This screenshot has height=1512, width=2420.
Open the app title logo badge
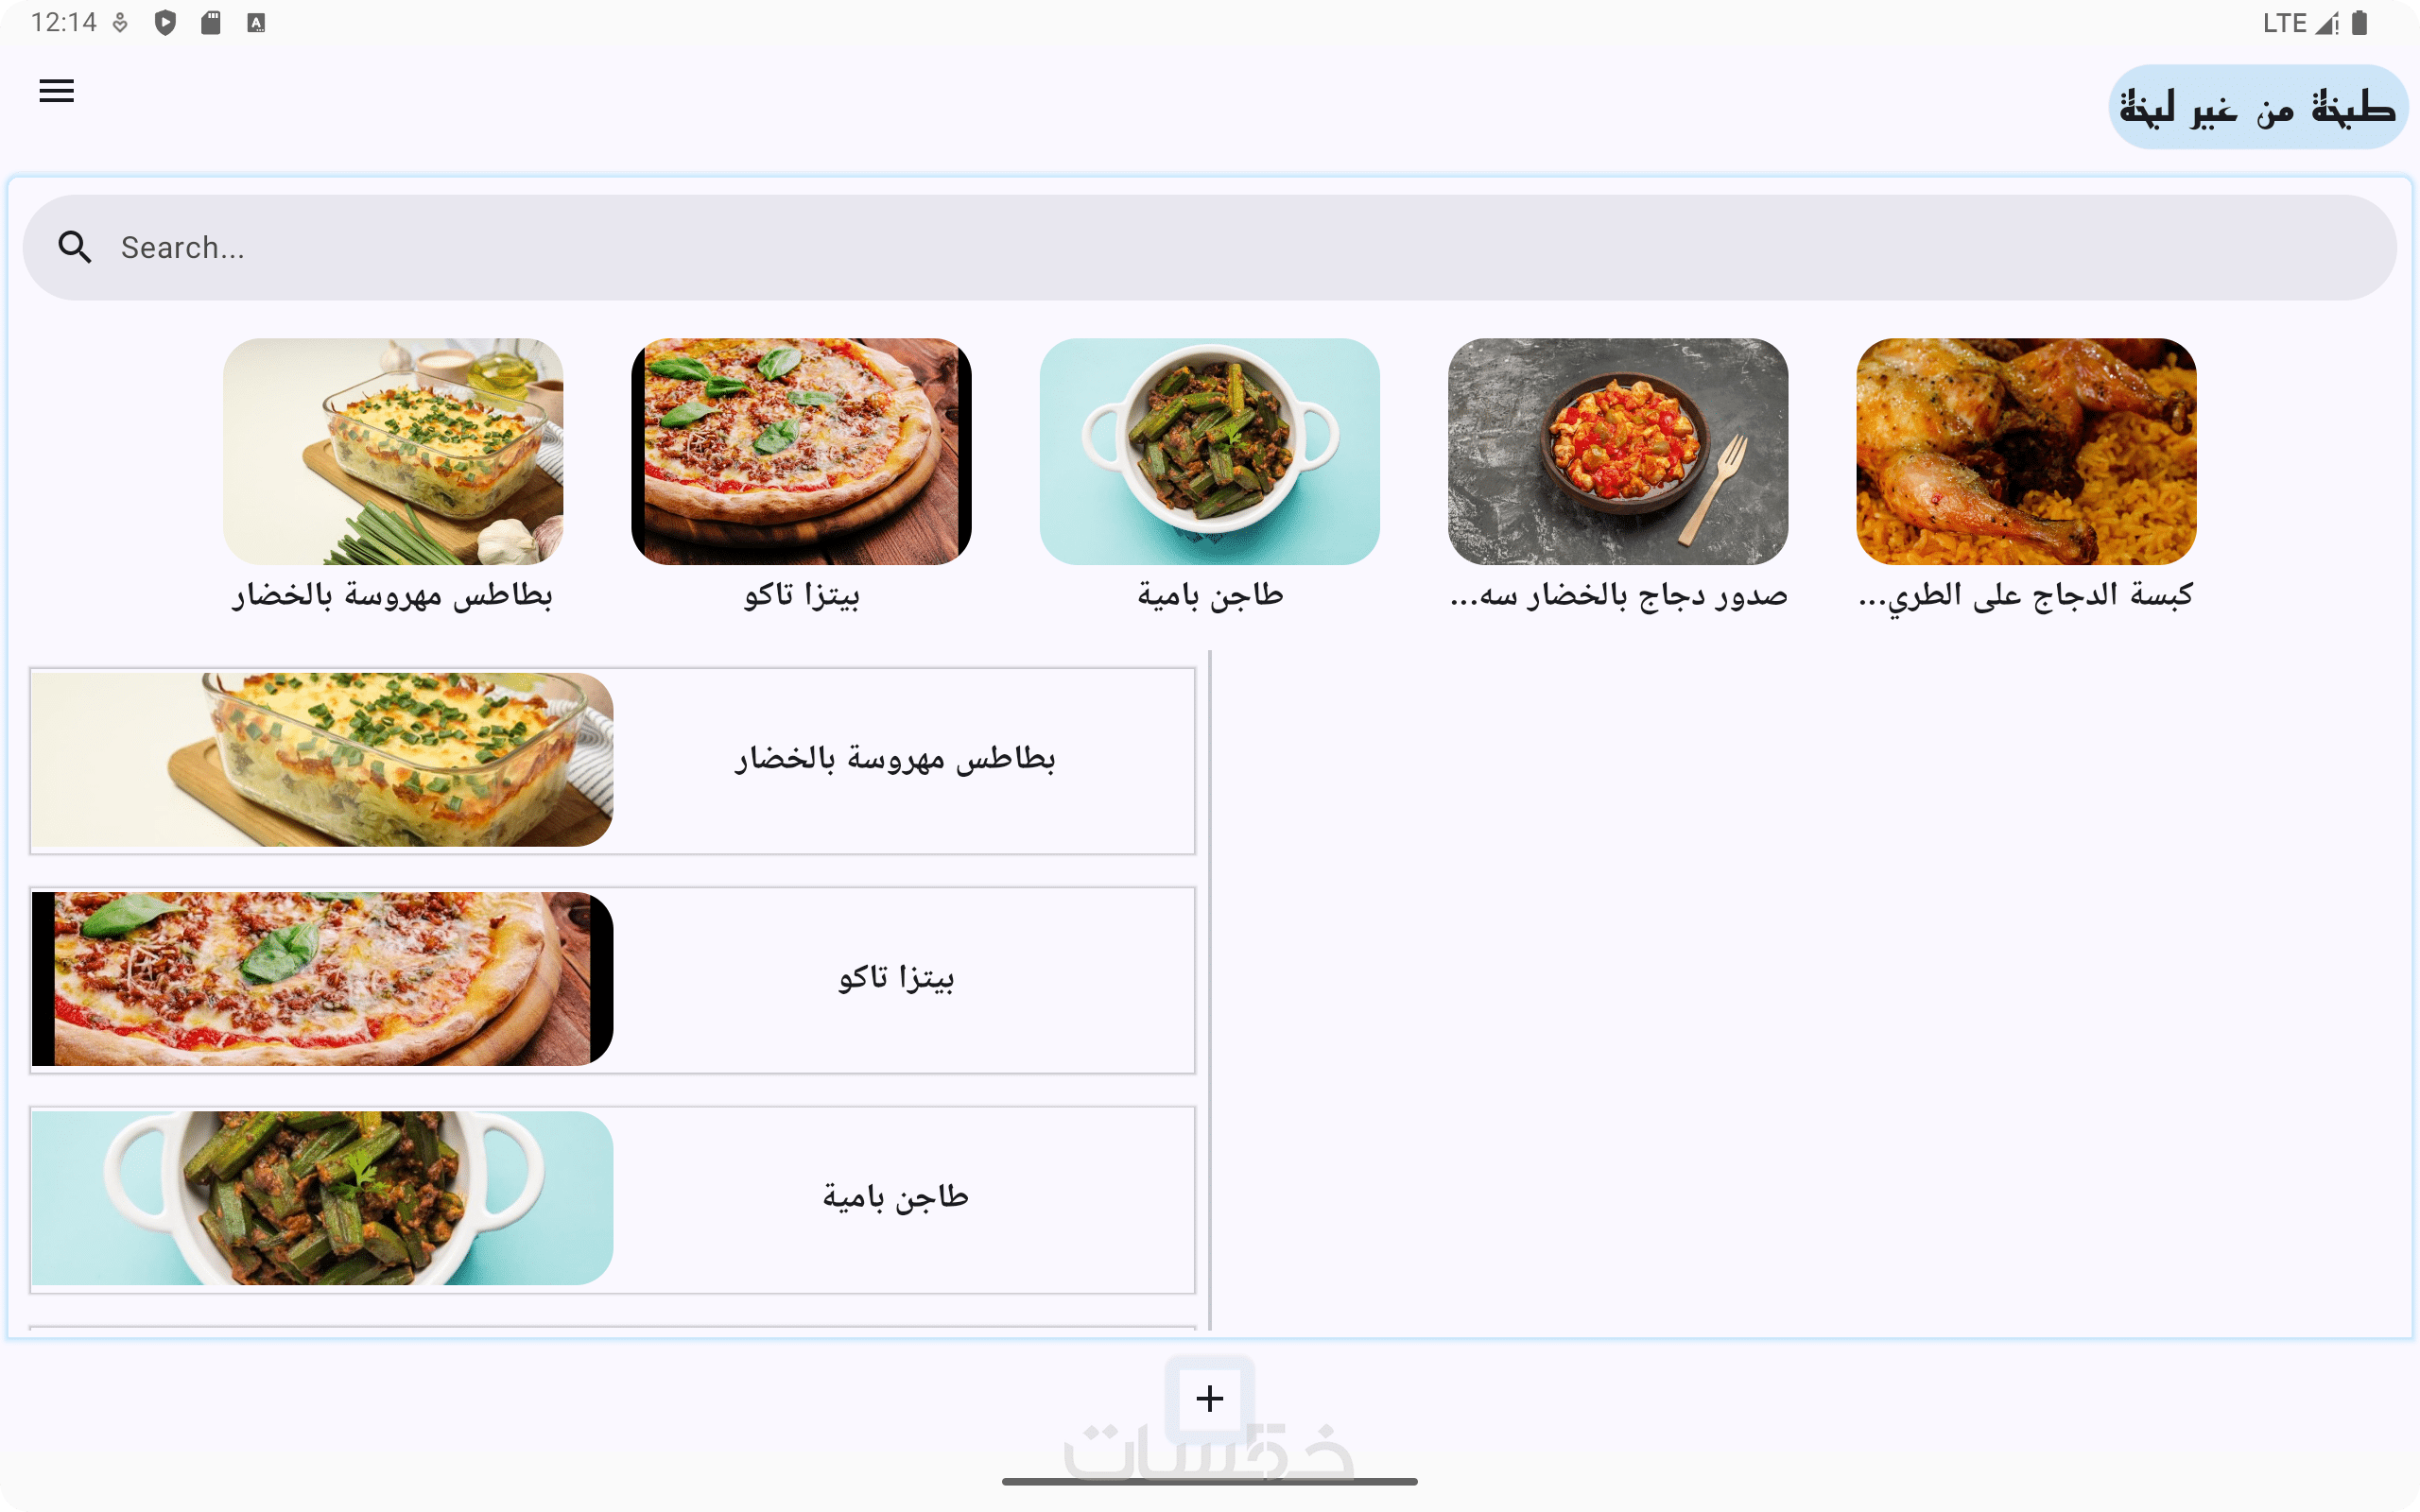(x=2258, y=107)
